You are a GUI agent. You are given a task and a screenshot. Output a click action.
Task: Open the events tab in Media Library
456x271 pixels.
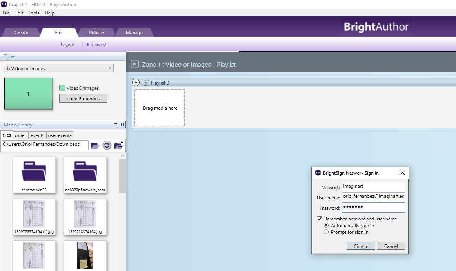pos(37,135)
